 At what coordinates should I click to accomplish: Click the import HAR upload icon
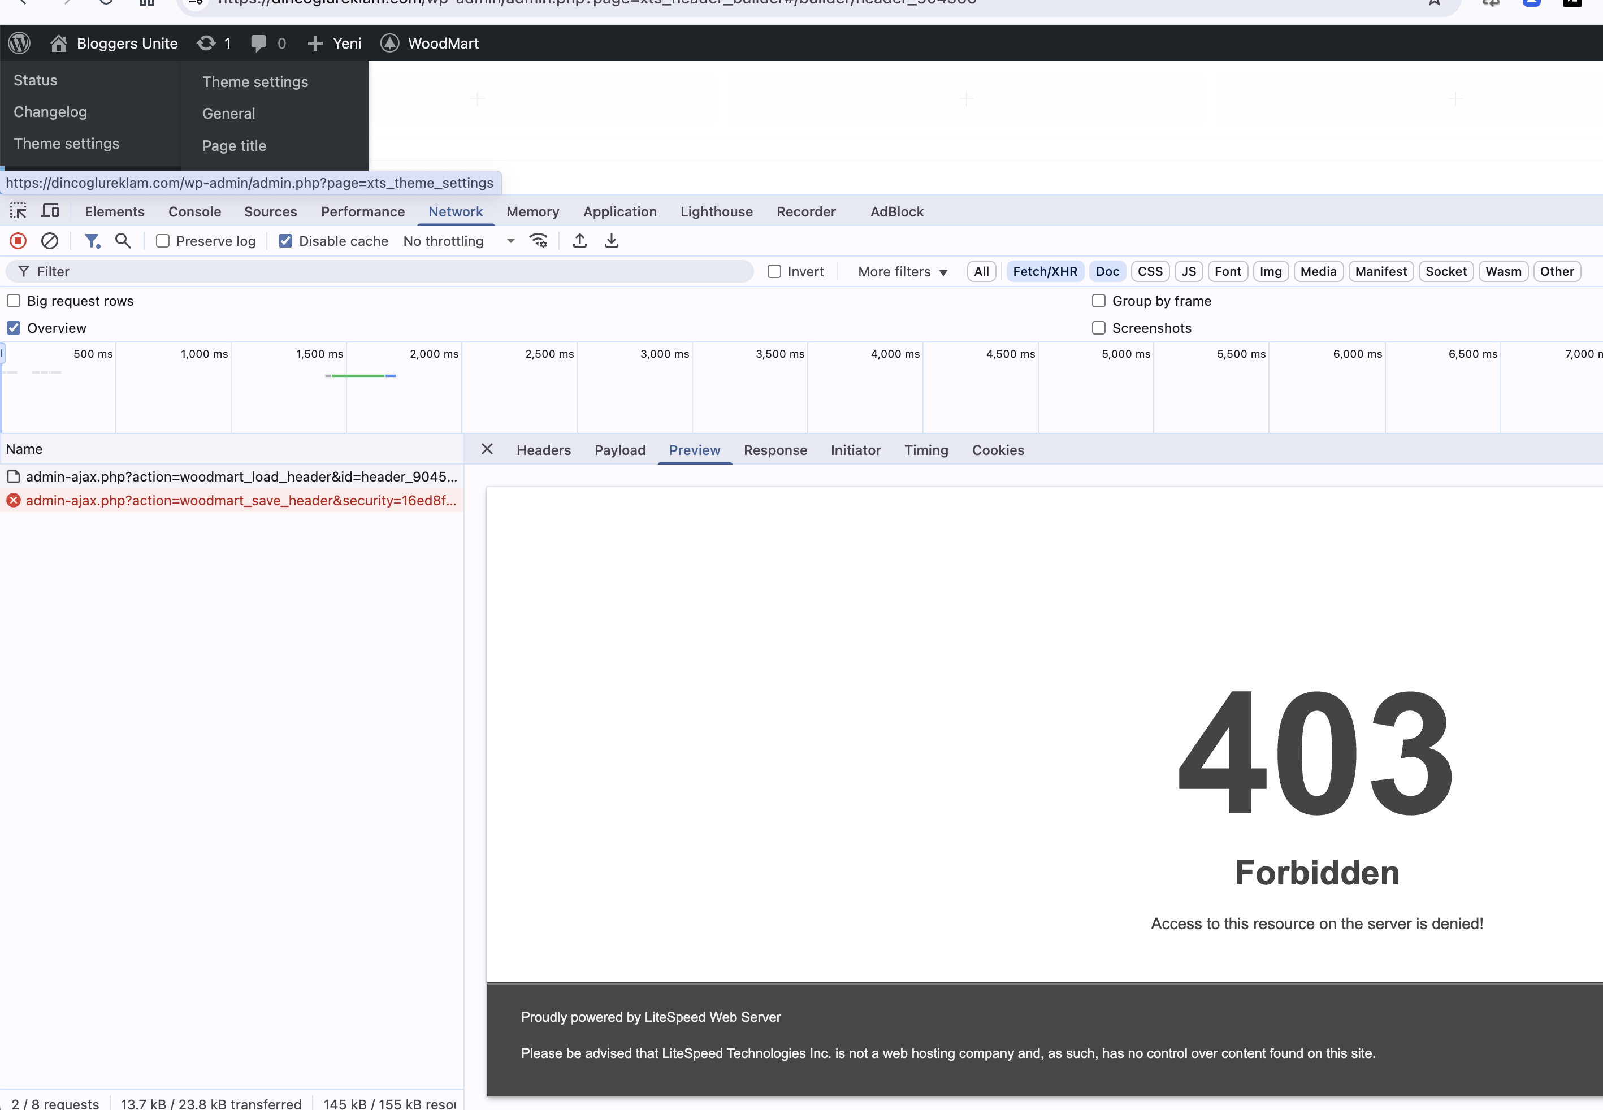click(x=579, y=241)
